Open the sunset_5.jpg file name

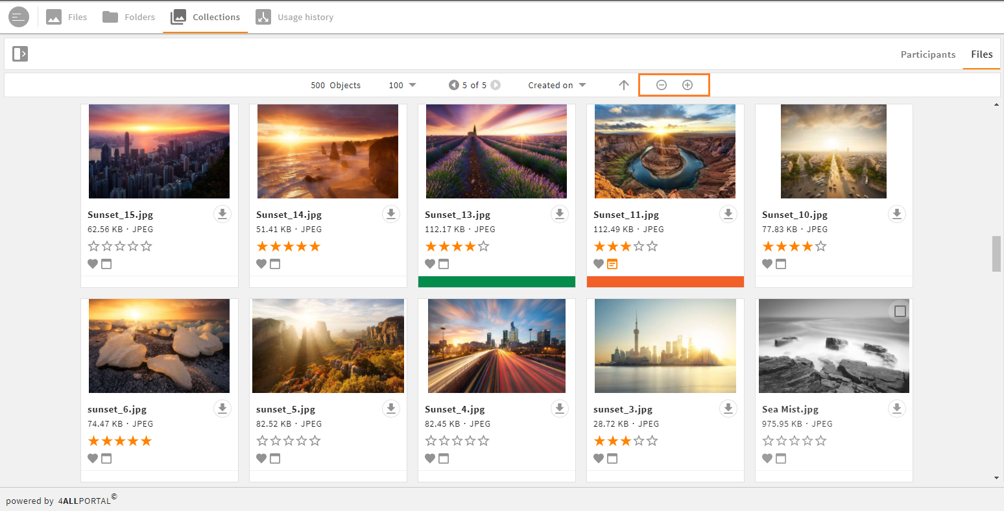[286, 409]
